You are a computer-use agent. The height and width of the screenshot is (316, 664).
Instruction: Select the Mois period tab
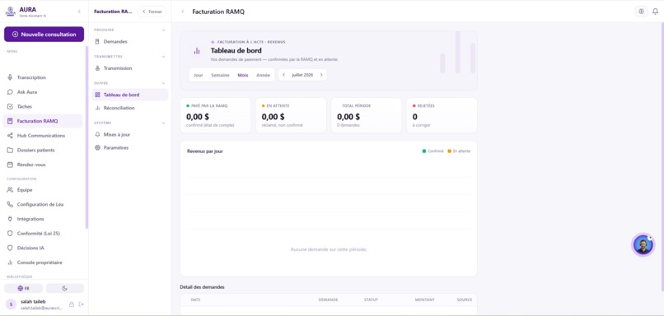243,75
